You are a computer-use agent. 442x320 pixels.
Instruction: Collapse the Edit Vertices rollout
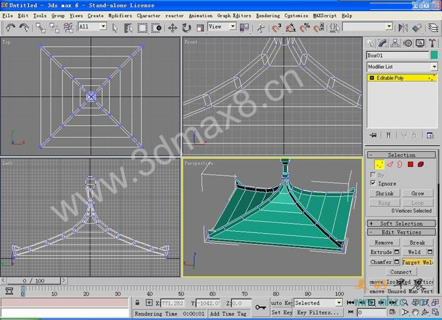coord(402,232)
